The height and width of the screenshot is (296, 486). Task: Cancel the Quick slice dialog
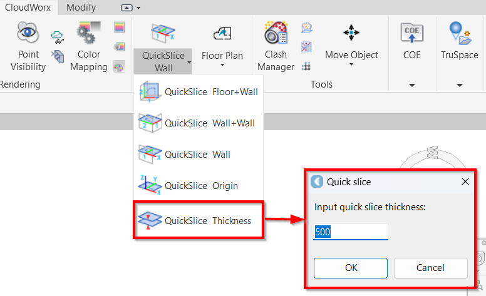click(430, 268)
